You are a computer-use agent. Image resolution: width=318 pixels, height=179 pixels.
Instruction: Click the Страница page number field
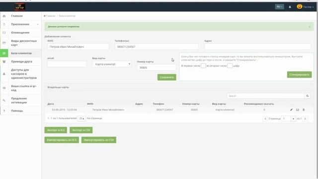tap(286, 118)
